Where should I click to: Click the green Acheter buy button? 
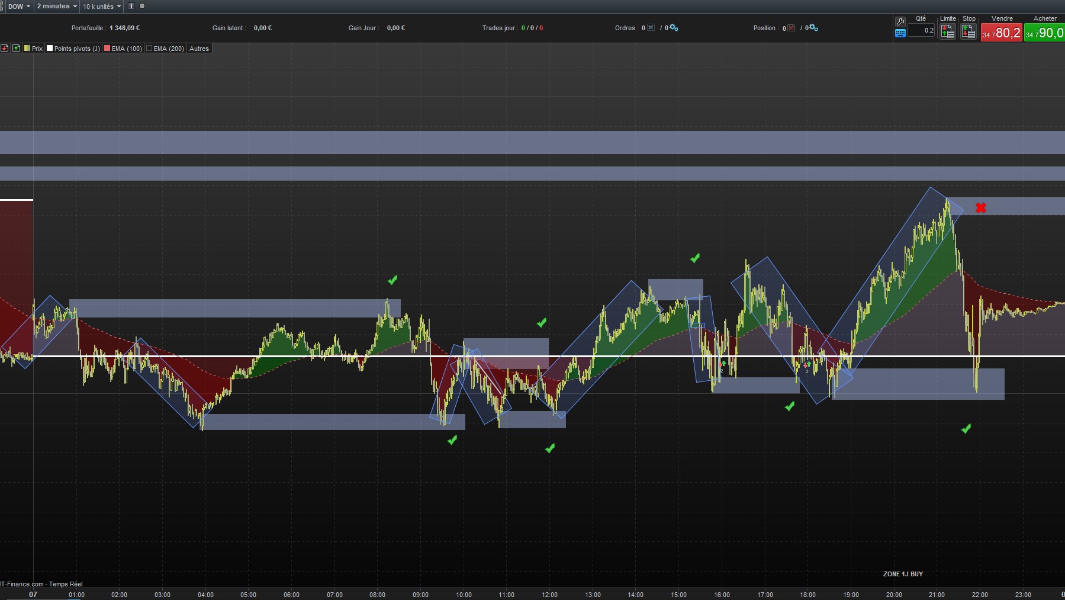pos(1045,33)
